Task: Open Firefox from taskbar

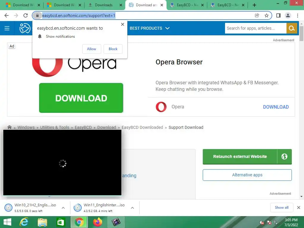Action: click(x=97, y=222)
